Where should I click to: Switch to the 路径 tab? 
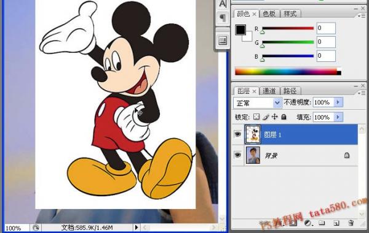point(290,91)
